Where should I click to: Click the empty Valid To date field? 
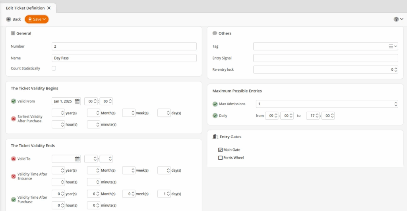coord(63,159)
